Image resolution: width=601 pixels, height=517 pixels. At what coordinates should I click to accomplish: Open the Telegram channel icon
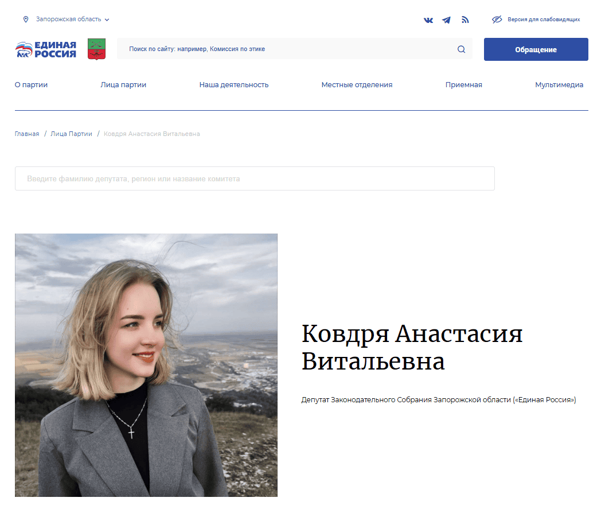click(x=447, y=20)
